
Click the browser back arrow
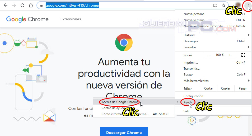tap(6, 5)
